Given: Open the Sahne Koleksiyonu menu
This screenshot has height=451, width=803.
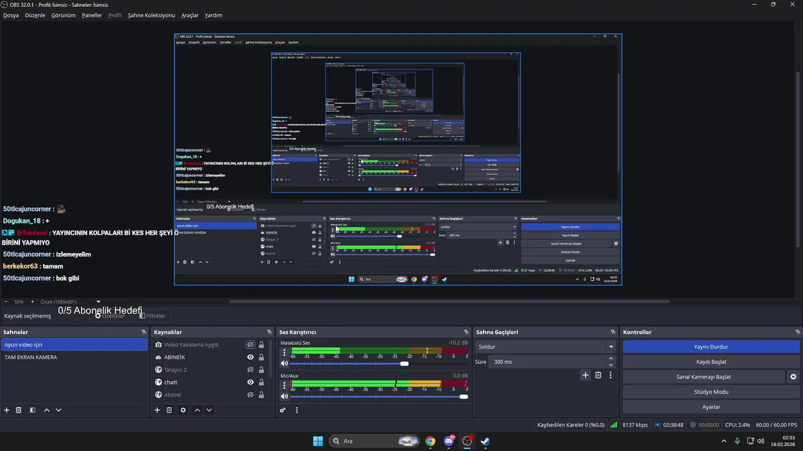Looking at the screenshot, I should click(151, 15).
